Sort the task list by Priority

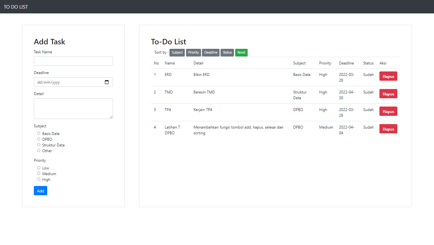(193, 52)
